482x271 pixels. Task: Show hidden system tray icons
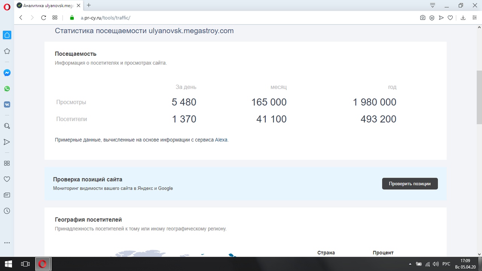(410, 264)
